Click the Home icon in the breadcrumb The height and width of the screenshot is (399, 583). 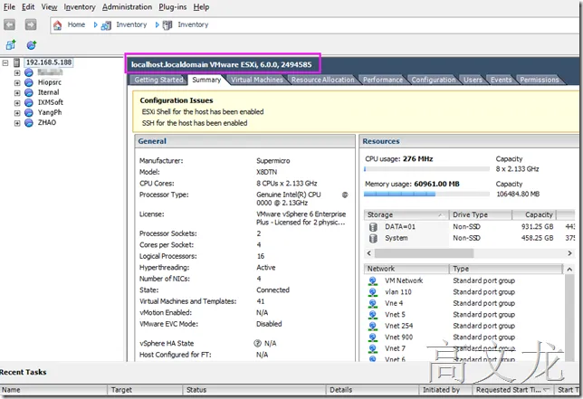(57, 25)
